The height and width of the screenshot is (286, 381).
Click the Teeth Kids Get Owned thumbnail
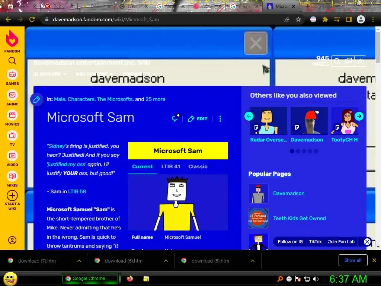(258, 218)
